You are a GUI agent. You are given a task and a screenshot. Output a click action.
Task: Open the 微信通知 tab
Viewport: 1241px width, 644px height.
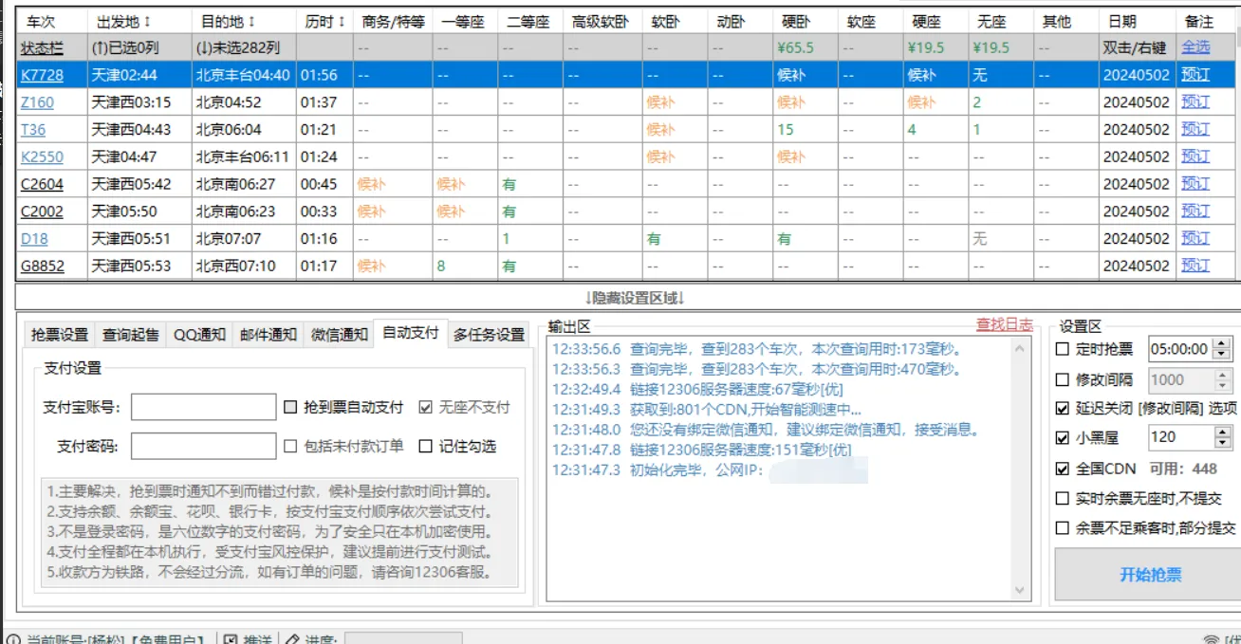(x=339, y=334)
